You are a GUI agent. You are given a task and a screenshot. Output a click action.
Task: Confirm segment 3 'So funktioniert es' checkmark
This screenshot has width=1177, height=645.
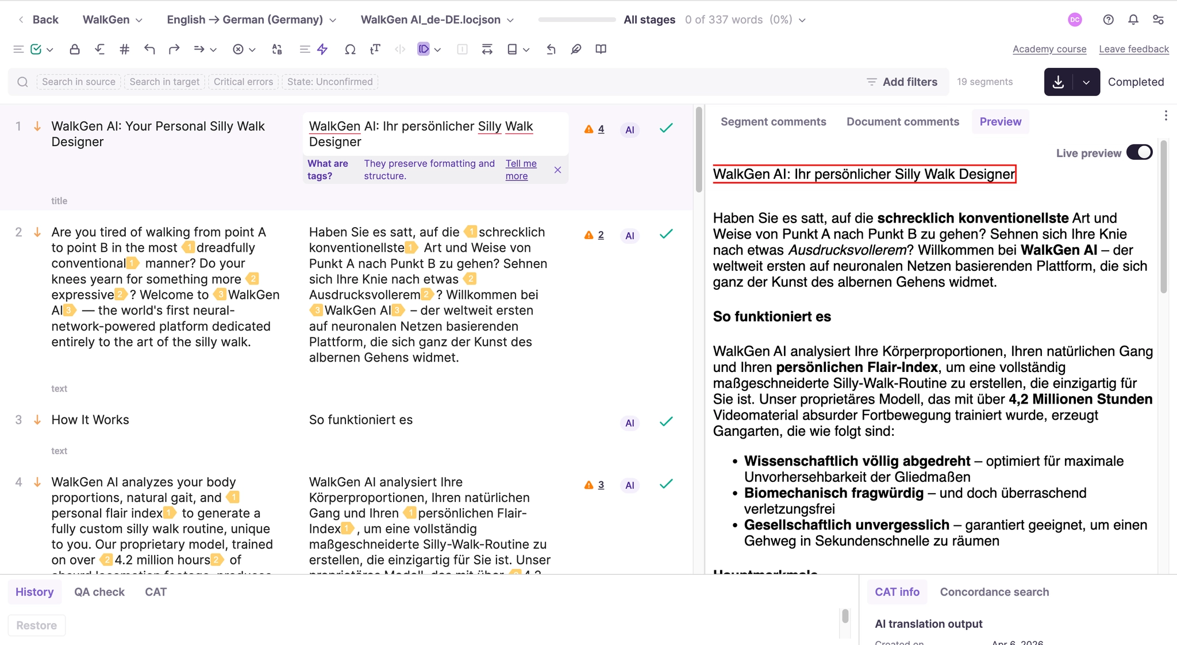point(666,421)
